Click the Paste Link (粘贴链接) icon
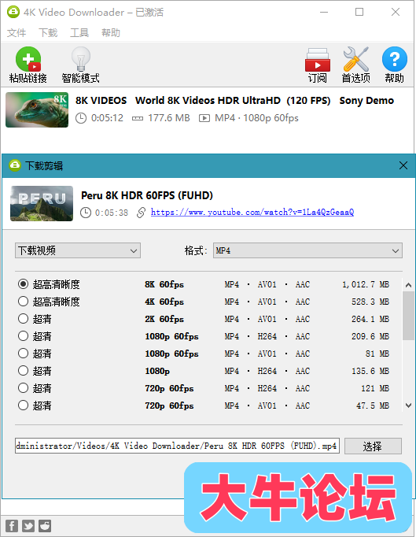Screen dimensions: 416x537 click(28, 59)
